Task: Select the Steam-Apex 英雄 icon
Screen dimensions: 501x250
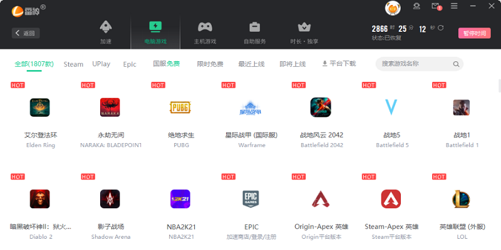Action: coord(391,199)
